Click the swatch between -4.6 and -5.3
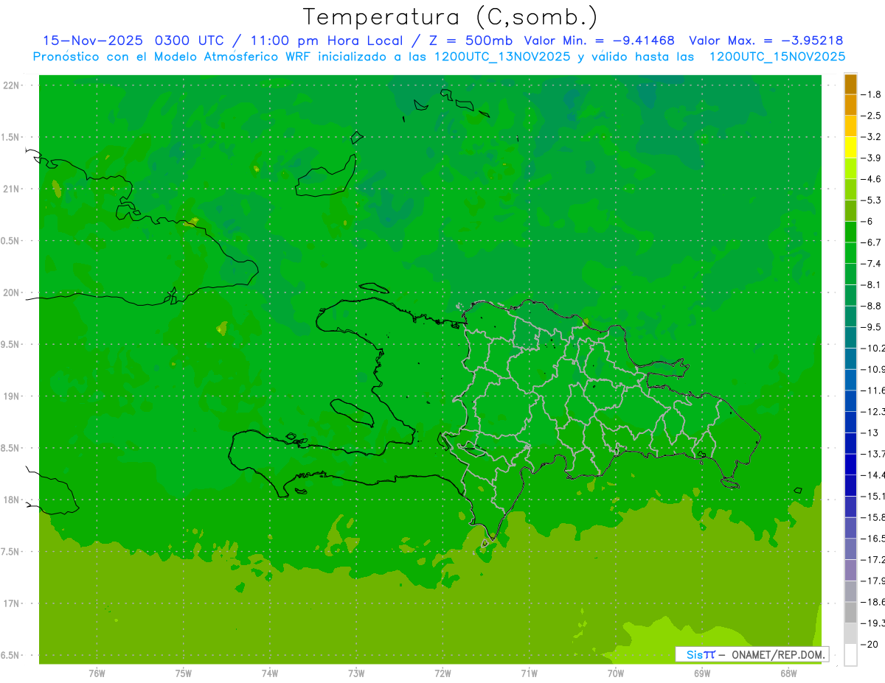This screenshot has width=885, height=683. point(850,190)
